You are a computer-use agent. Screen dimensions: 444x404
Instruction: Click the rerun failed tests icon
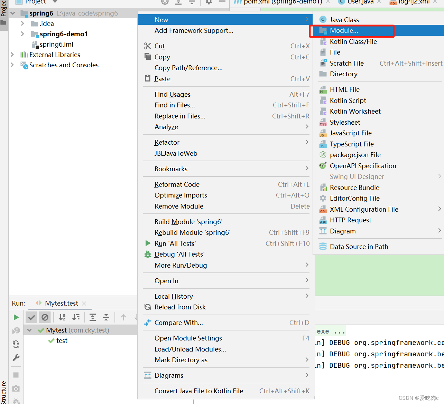point(16,331)
